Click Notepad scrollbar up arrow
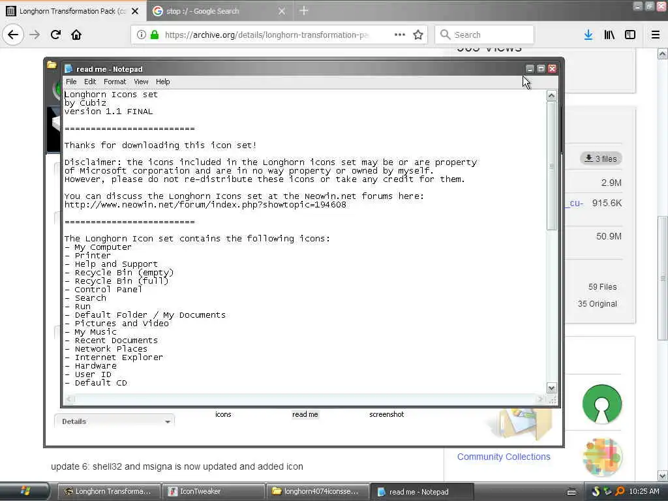The width and height of the screenshot is (668, 501). 551,95
